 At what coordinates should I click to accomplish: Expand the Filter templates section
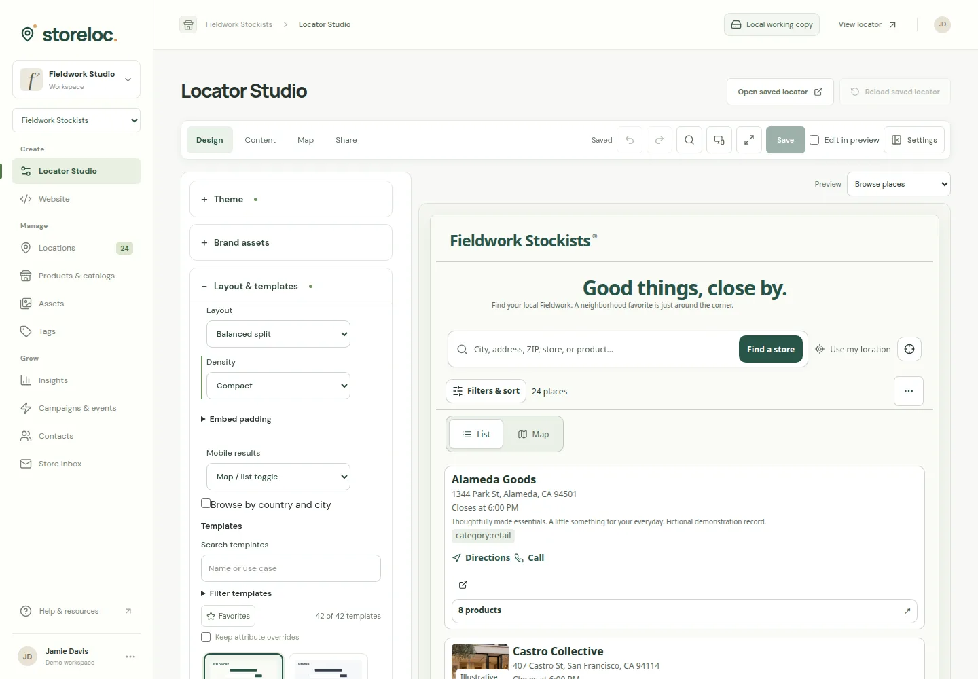pyautogui.click(x=236, y=593)
